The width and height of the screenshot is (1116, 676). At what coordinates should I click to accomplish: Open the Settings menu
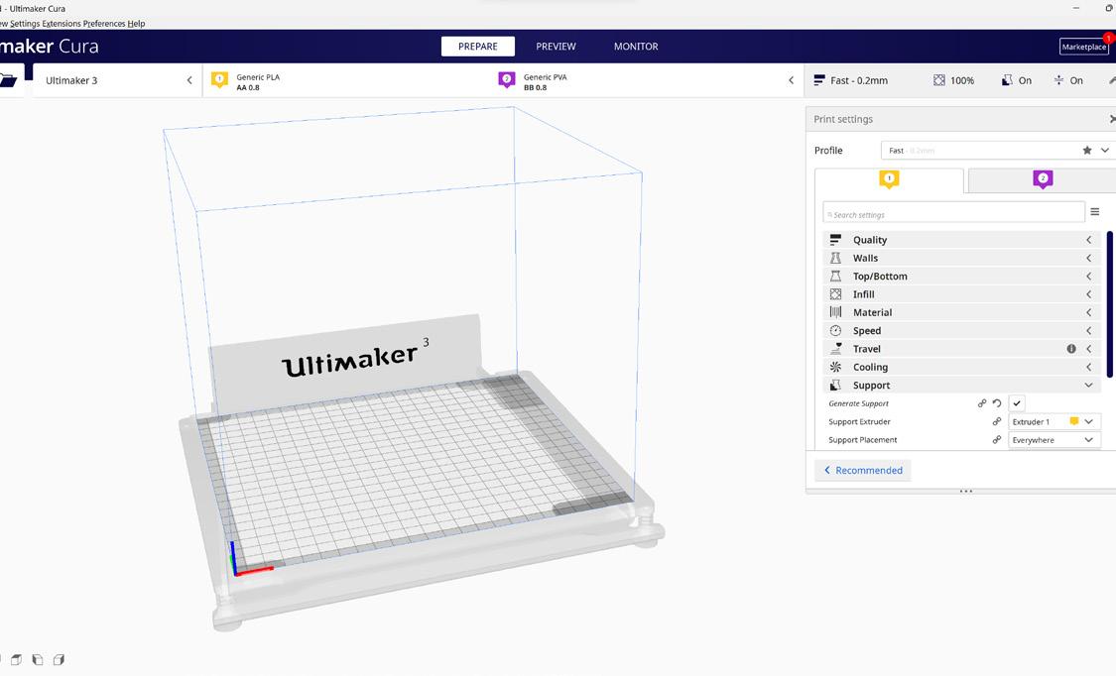[24, 24]
